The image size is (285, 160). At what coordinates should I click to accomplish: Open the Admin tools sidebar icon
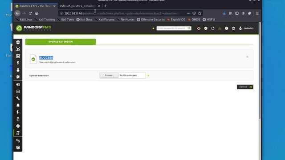18,133
